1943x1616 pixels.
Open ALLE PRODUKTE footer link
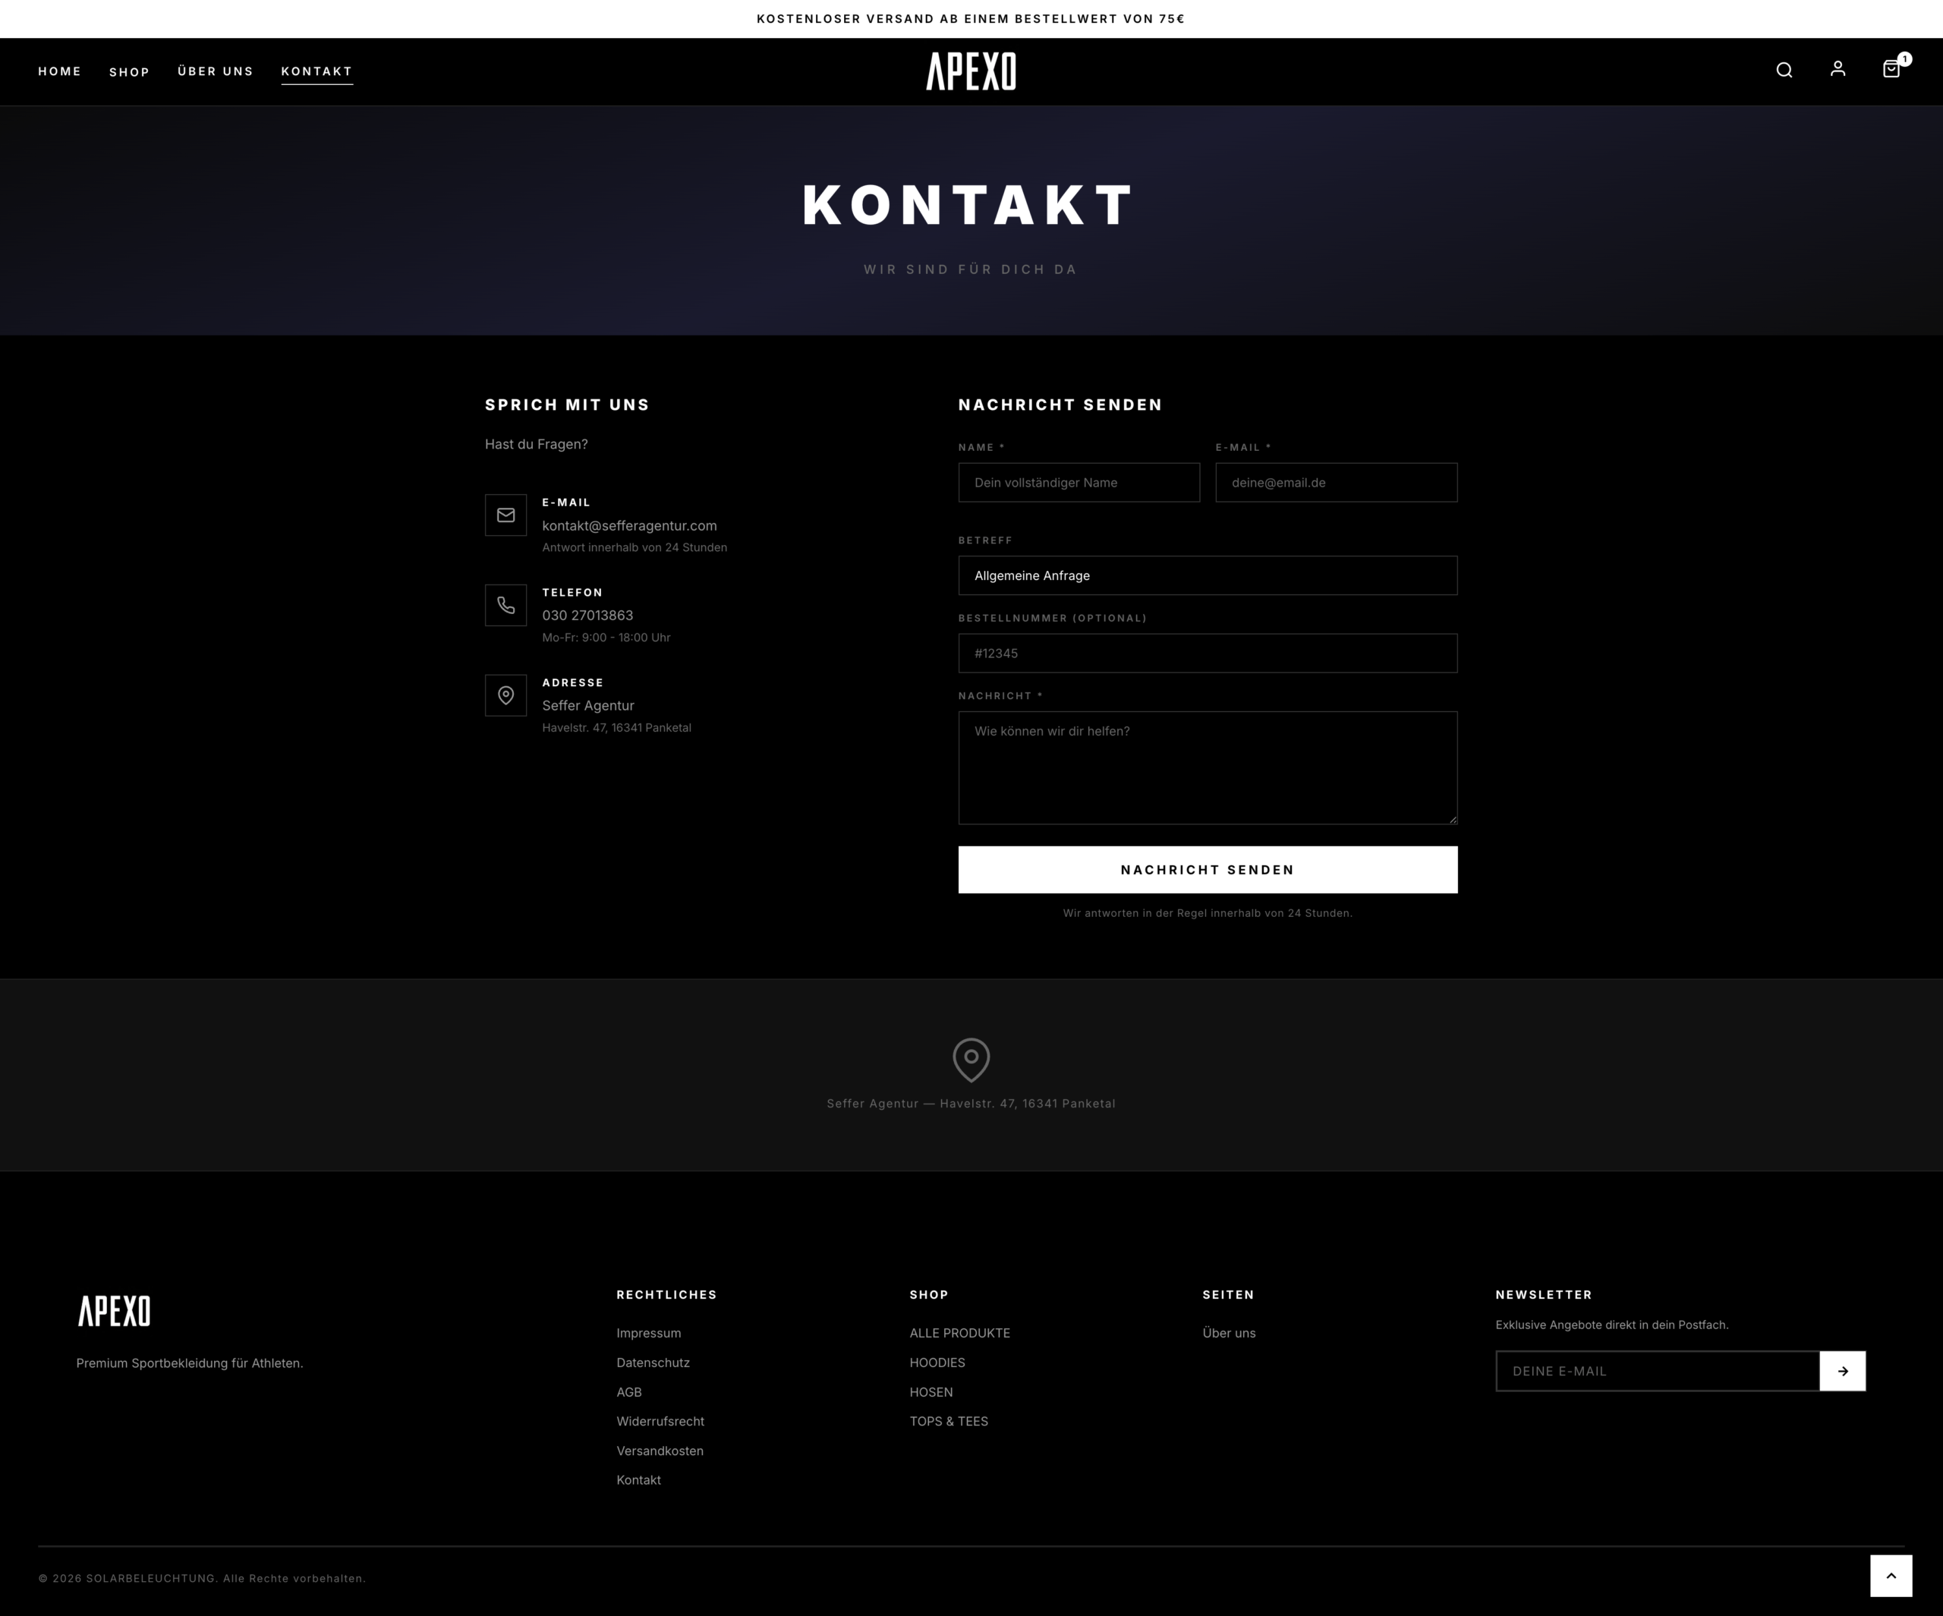[x=959, y=1333]
